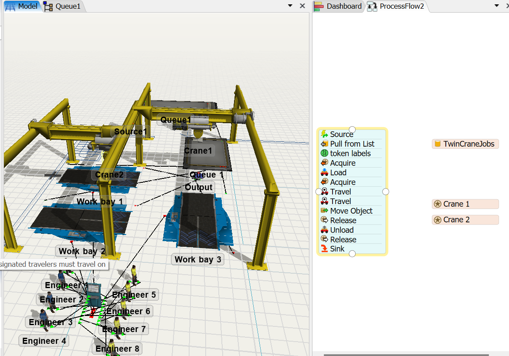Open the Model pane dropdown arrow

pyautogui.click(x=290, y=6)
